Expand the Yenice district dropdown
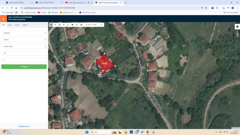The width and height of the screenshot is (240, 135). [x=24, y=40]
